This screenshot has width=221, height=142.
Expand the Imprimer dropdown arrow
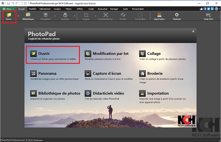click(75, 16)
